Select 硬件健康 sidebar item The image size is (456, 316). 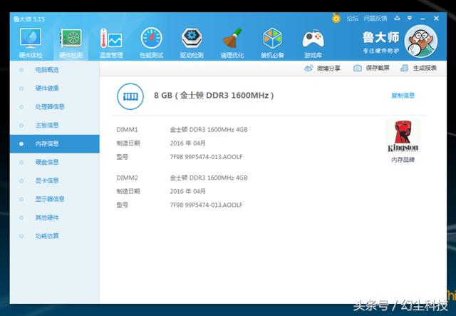click(x=47, y=88)
